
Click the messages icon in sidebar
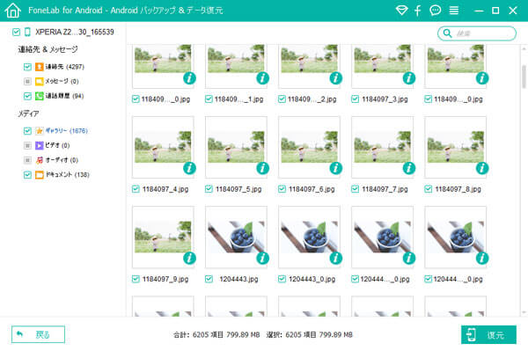40,81
